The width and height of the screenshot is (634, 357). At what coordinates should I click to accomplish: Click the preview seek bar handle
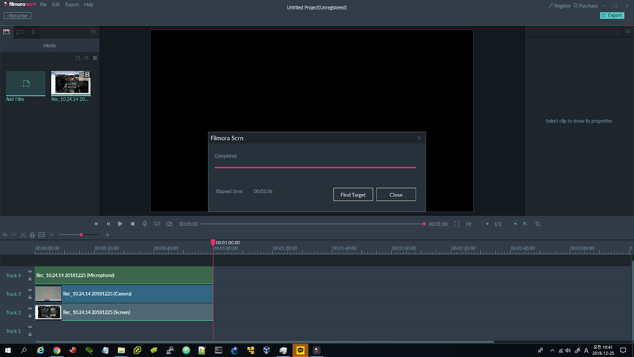[424, 224]
